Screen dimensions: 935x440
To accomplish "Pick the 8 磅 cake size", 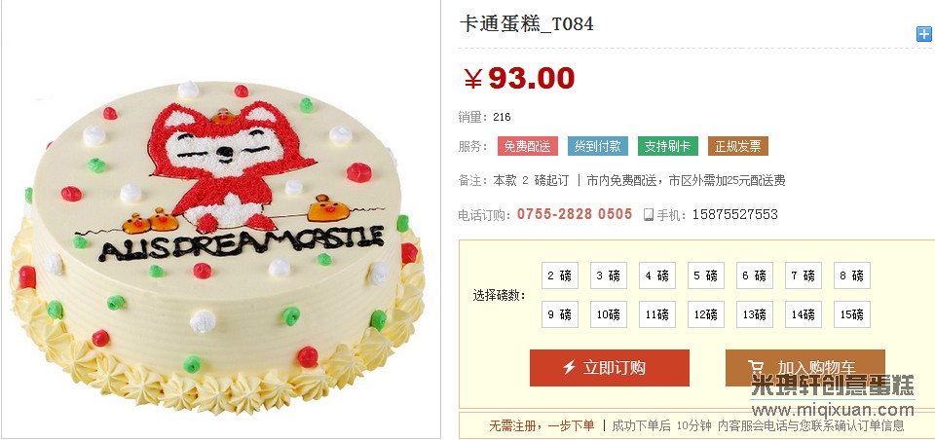I will click(852, 275).
